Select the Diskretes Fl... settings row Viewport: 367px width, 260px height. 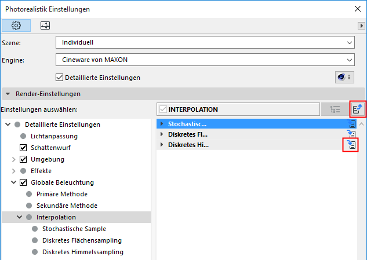[x=256, y=134]
